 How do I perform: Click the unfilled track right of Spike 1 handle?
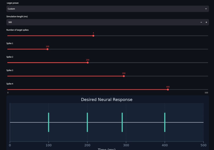point(128,49)
